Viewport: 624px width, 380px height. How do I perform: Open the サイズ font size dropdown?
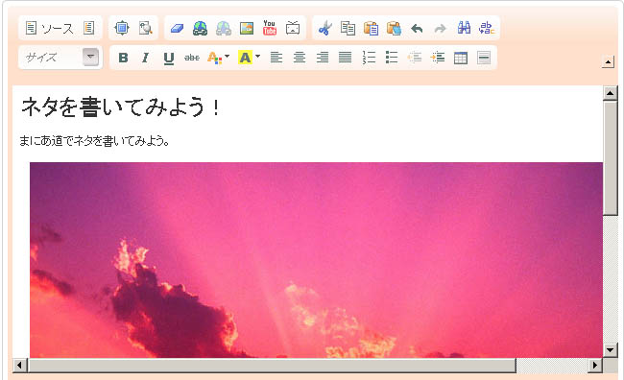[60, 58]
